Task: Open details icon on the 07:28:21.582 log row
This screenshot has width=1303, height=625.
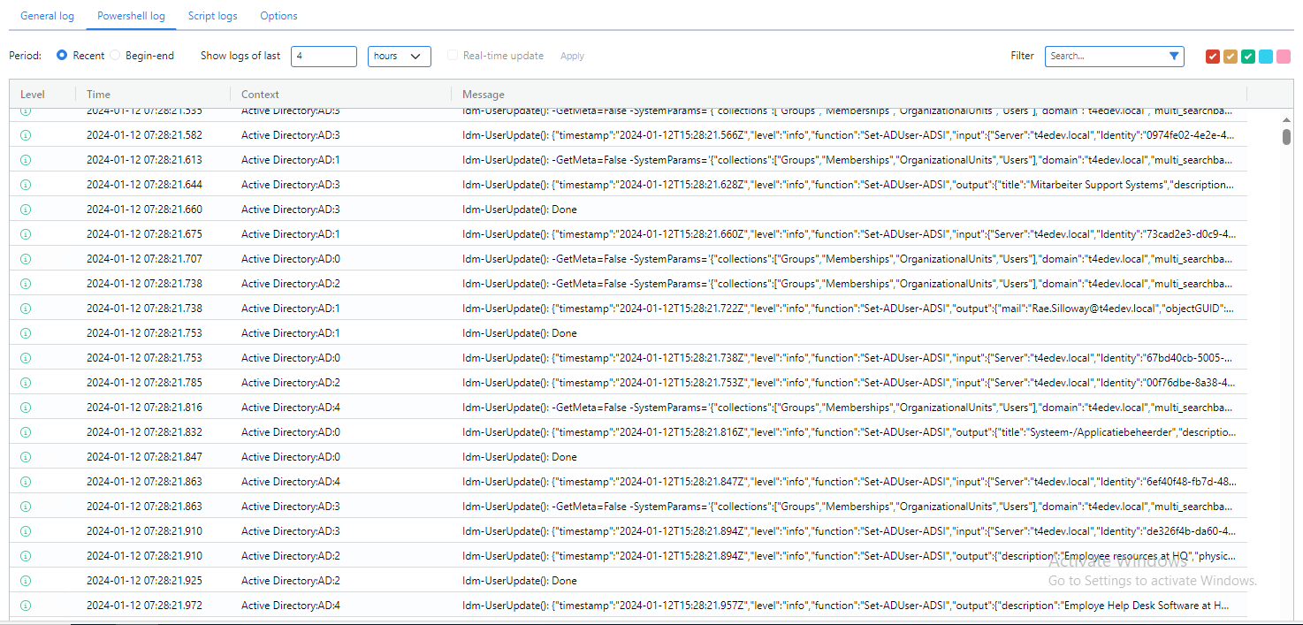Action: coord(25,134)
